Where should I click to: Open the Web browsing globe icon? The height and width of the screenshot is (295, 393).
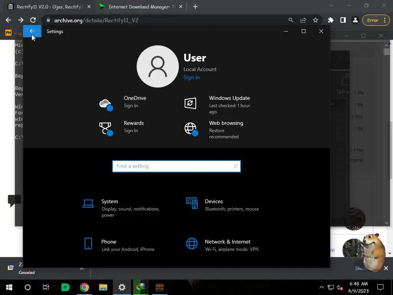(x=191, y=129)
